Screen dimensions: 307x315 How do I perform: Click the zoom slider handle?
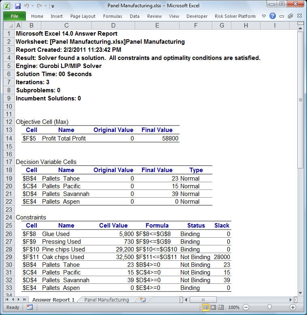269,308
